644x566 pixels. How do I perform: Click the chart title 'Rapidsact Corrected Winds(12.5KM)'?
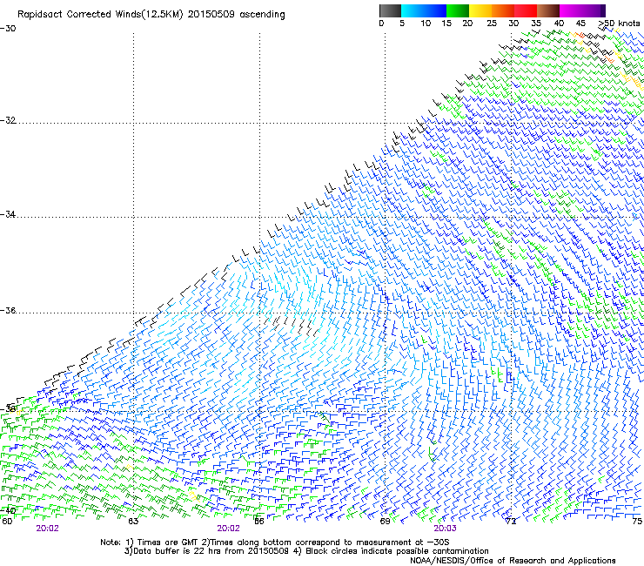coord(100,15)
